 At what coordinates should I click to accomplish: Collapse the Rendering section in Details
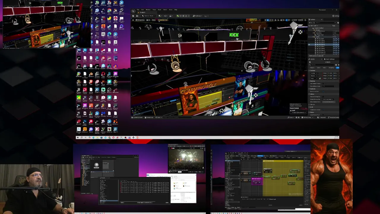(309, 81)
